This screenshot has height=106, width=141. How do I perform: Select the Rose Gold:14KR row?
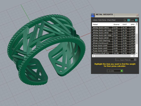pyautogui.click(x=114, y=48)
